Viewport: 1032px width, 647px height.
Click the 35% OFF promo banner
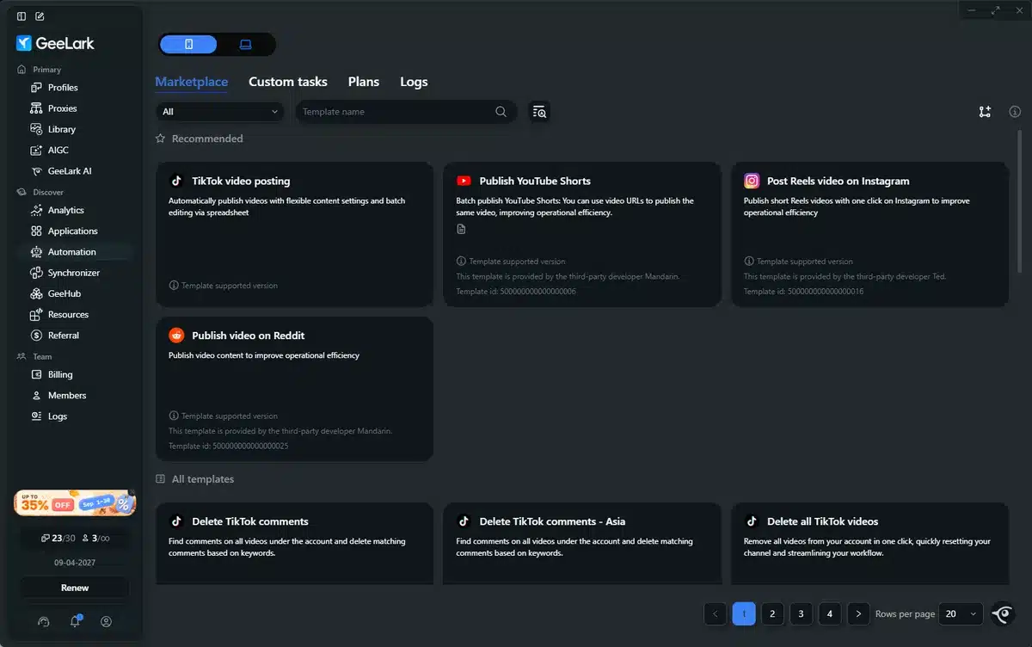(x=75, y=503)
